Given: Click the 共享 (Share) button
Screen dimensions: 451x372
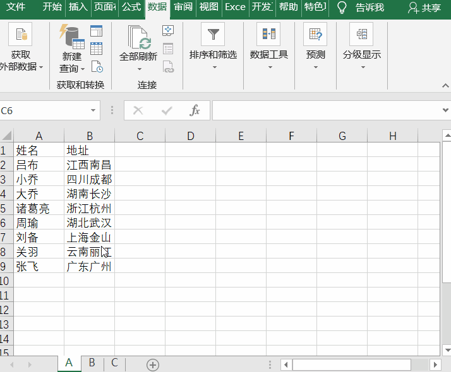Looking at the screenshot, I should [x=424, y=8].
